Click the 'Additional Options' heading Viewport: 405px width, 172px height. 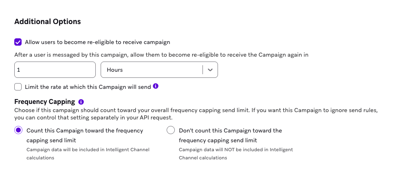tap(48, 22)
